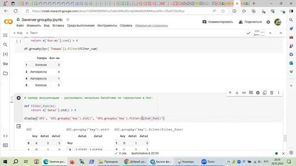Viewport: 296px width, 166px height.
Task: Go back in the browser
Action: click(x=6, y=11)
